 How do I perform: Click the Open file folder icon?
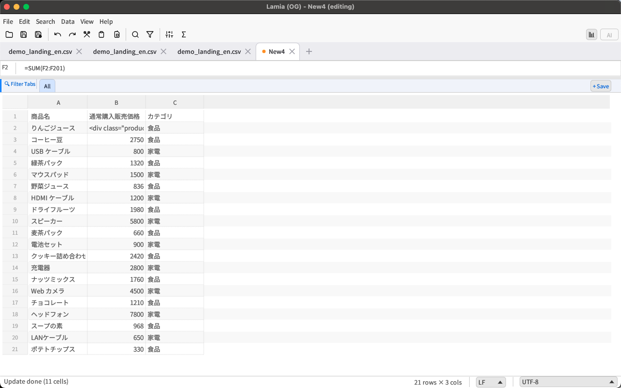click(x=9, y=34)
